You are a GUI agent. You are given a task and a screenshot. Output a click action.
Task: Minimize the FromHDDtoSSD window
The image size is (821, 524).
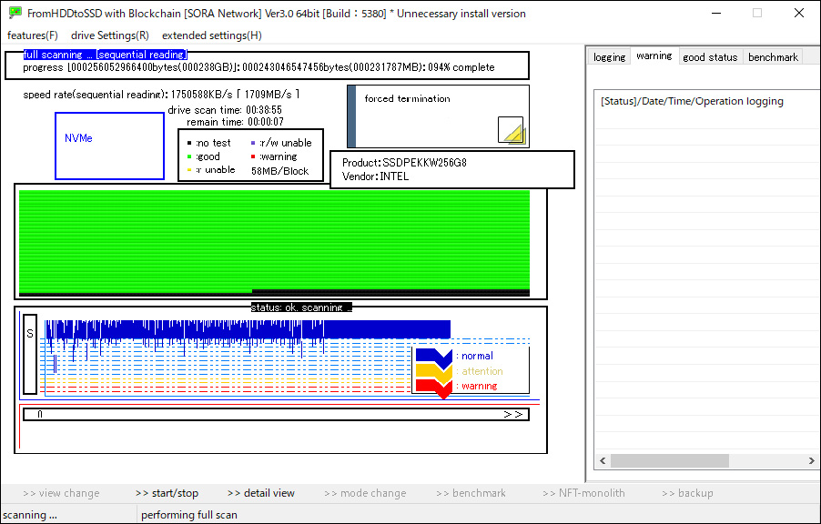(x=716, y=13)
